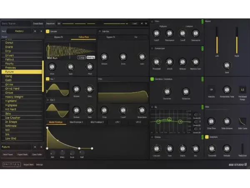Click EQ band 2 node
Image resolution: width=250 pixels, height=188 pixels.
point(169,119)
